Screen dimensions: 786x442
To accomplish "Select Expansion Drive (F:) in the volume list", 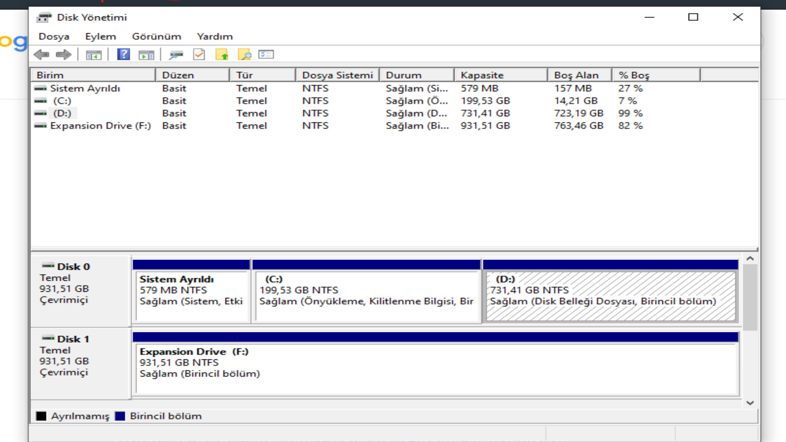I will point(100,126).
